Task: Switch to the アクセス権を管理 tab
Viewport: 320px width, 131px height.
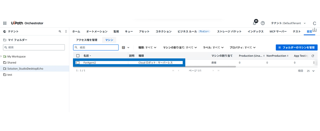Action: click(86, 40)
